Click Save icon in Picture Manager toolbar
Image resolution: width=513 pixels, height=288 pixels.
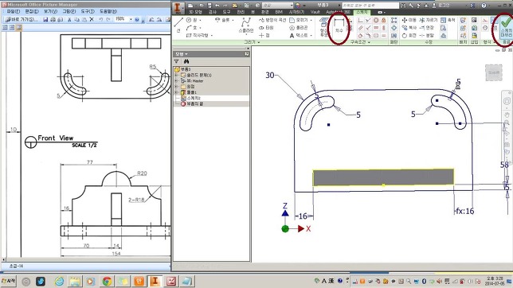pos(45,20)
